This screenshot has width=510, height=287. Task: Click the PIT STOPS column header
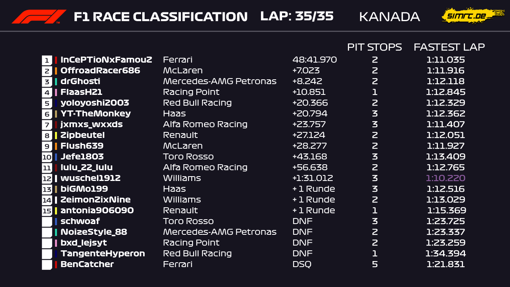point(374,47)
